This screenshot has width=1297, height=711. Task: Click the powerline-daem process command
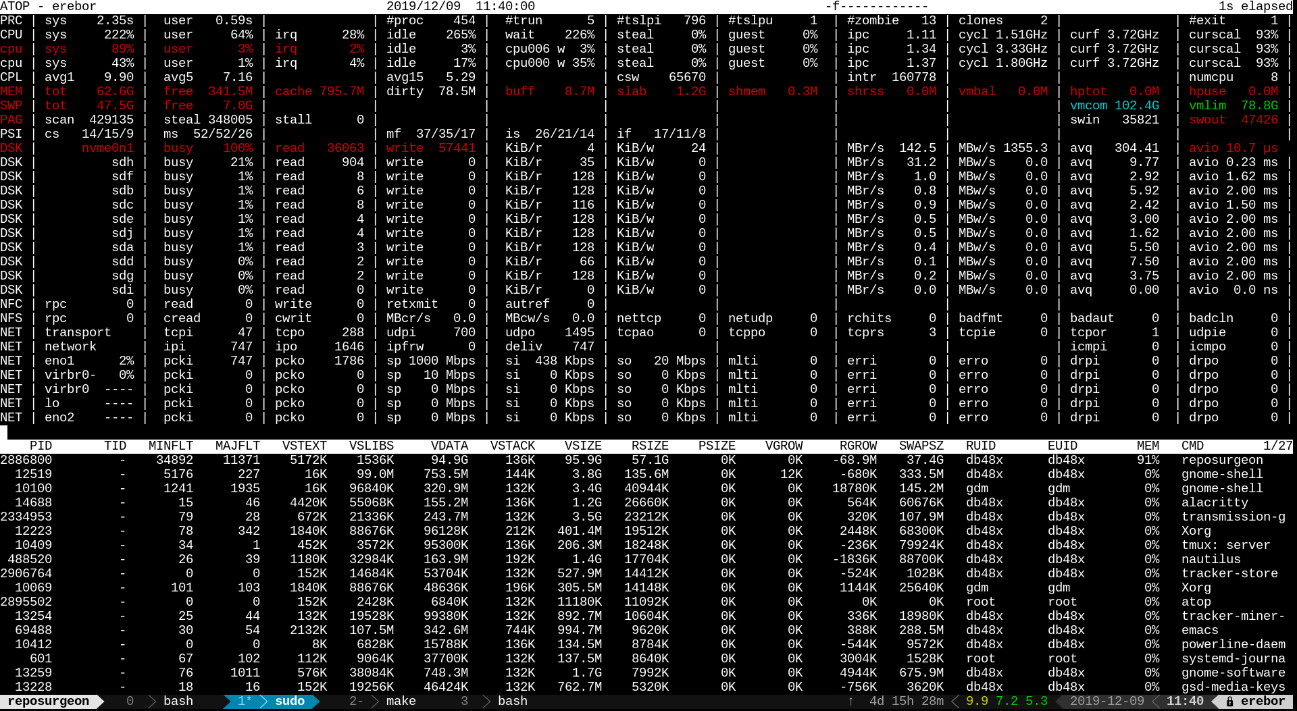1234,645
